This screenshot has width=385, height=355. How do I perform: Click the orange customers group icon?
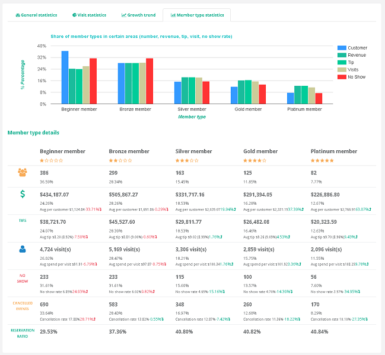point(23,172)
